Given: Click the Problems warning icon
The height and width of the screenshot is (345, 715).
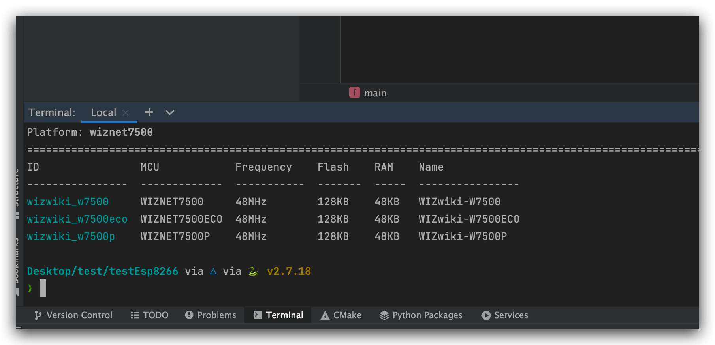Looking at the screenshot, I should [189, 315].
